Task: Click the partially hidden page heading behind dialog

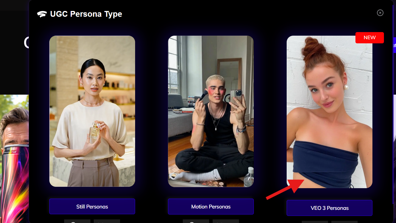Action: pyautogui.click(x=26, y=43)
